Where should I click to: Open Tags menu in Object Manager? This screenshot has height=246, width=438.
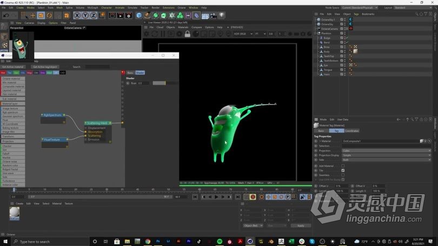pyautogui.click(x=356, y=14)
